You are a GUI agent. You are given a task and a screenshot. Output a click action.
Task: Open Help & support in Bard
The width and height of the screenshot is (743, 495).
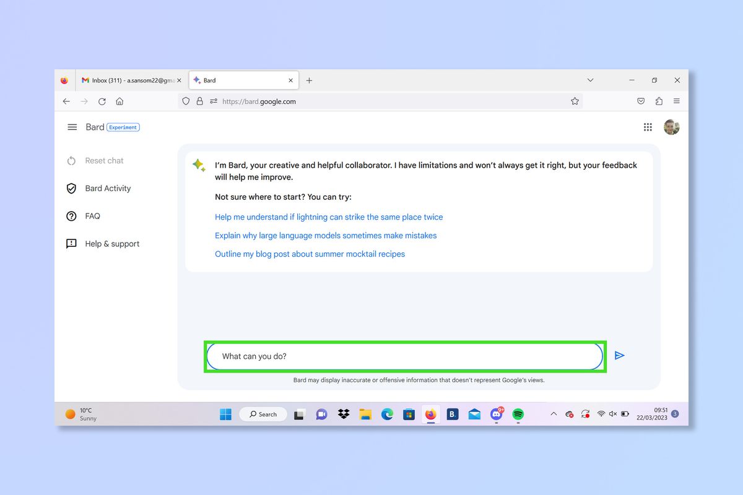click(x=112, y=243)
